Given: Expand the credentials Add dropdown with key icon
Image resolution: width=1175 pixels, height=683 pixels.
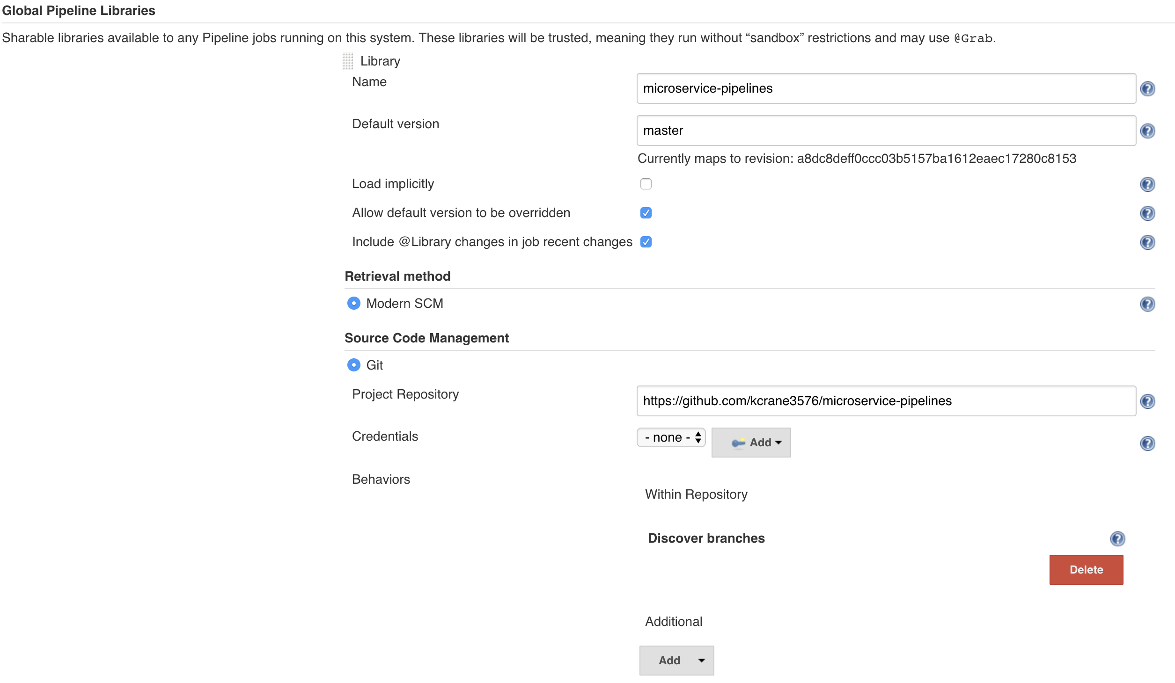Looking at the screenshot, I should point(751,443).
